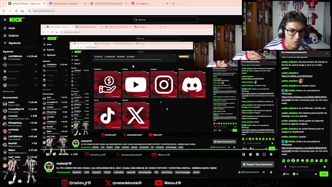The image size is (332, 187).
Task: Select the 'barranquilla' stream tag
Action: (145, 172)
